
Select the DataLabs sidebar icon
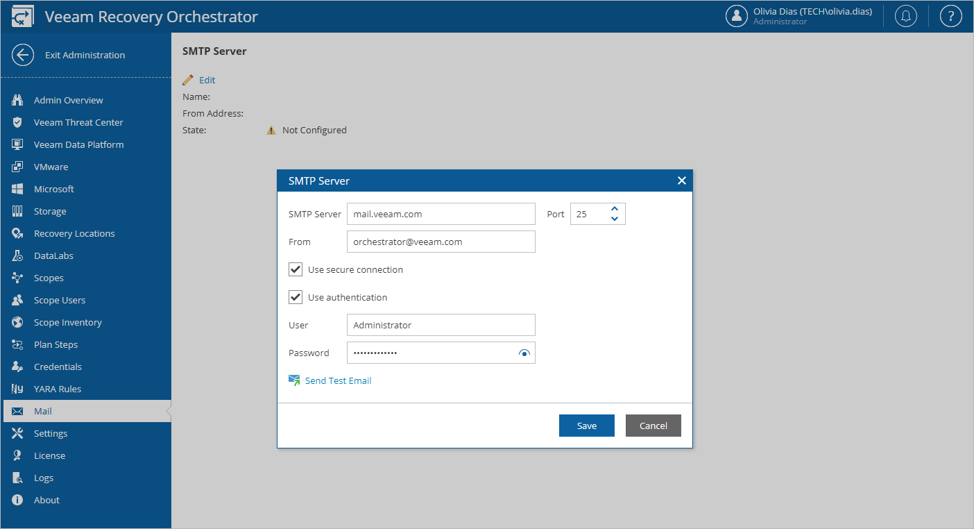point(16,255)
